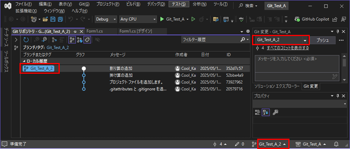Click the GitHub Copilot badge icon
Screen dimensions: 350x149
297,19
